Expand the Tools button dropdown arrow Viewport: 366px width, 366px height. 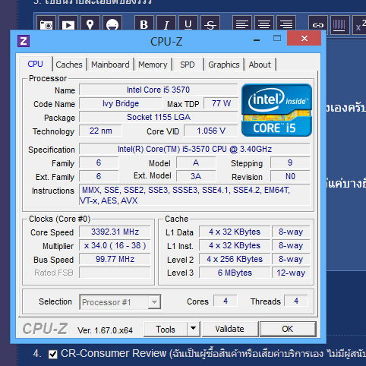[x=194, y=329]
